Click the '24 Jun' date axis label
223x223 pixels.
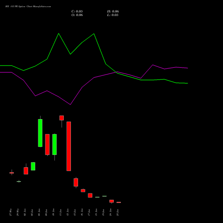click(111, 212)
